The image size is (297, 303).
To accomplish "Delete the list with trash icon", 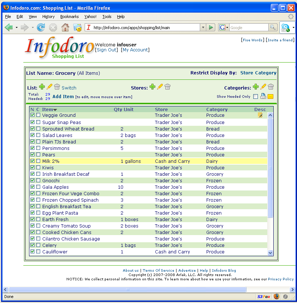I will point(57,87).
